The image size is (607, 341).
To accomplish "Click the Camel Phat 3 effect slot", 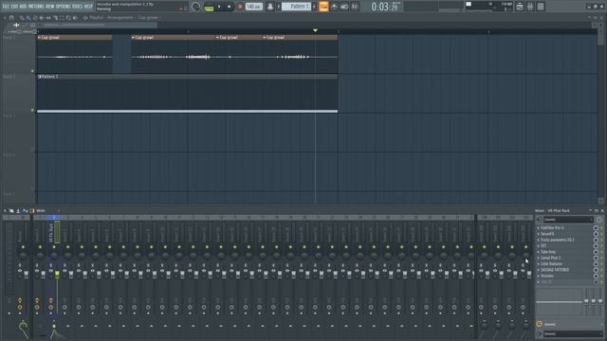I will click(566, 258).
